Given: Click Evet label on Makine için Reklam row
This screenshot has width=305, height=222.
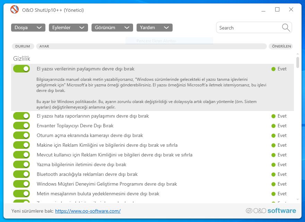Looking at the screenshot, I should click(x=282, y=145).
